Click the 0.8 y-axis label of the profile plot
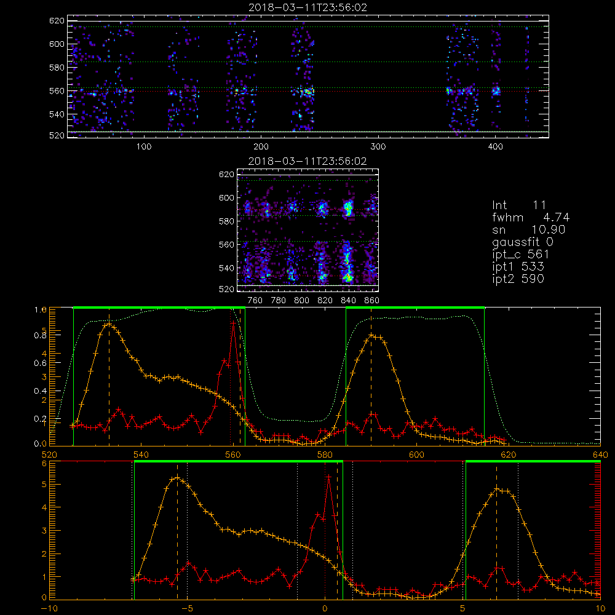This screenshot has height=615, width=615. tap(41, 335)
